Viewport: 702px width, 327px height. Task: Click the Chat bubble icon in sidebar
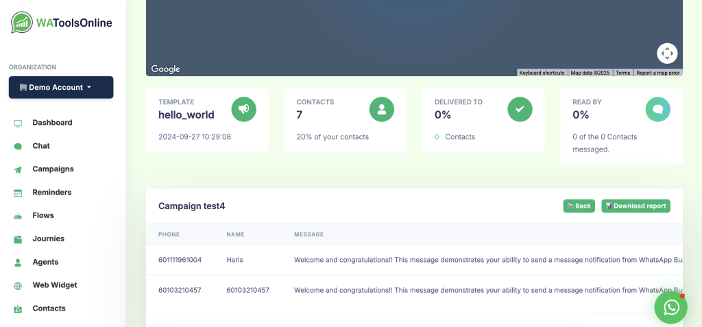pyautogui.click(x=18, y=147)
